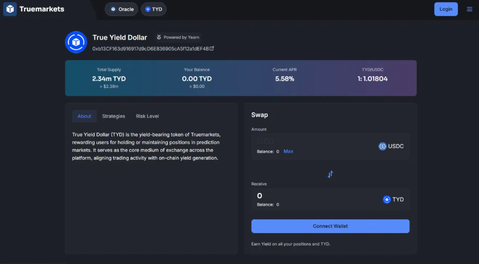Click the Truemarkets brand name
The image size is (479, 264).
[x=42, y=9]
